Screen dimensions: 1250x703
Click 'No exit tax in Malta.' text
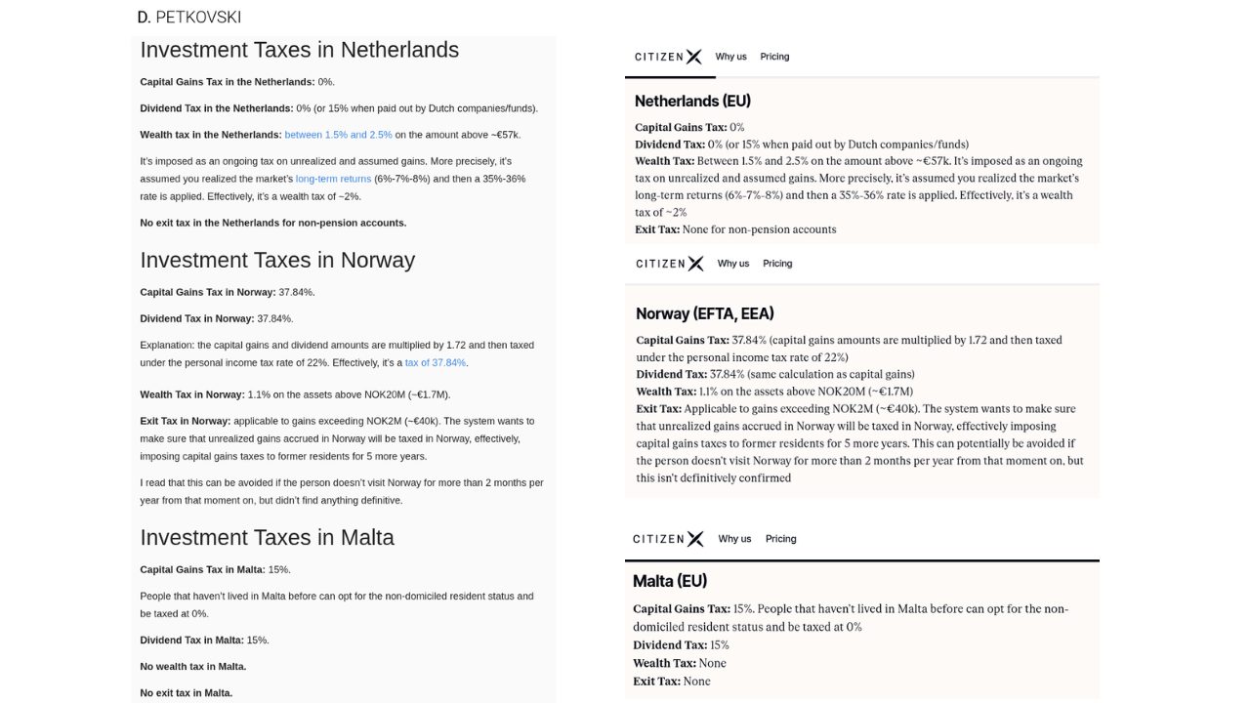point(186,693)
